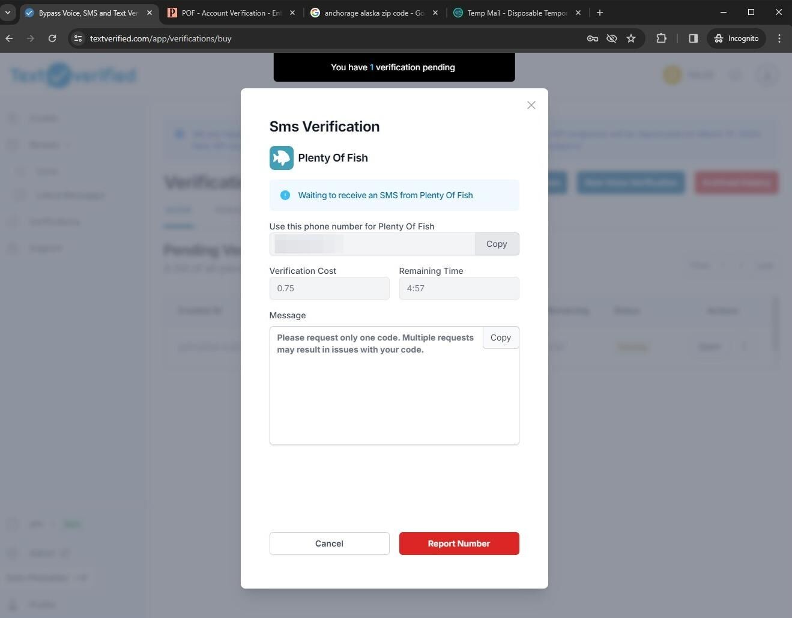This screenshot has height=618, width=792.
Task: Switch to the Temp Mail tab
Action: point(517,13)
